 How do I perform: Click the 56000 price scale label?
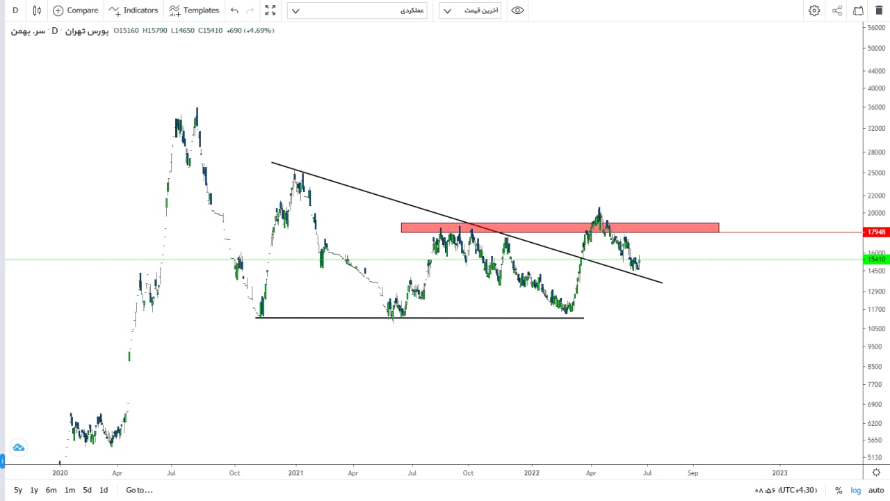click(876, 27)
